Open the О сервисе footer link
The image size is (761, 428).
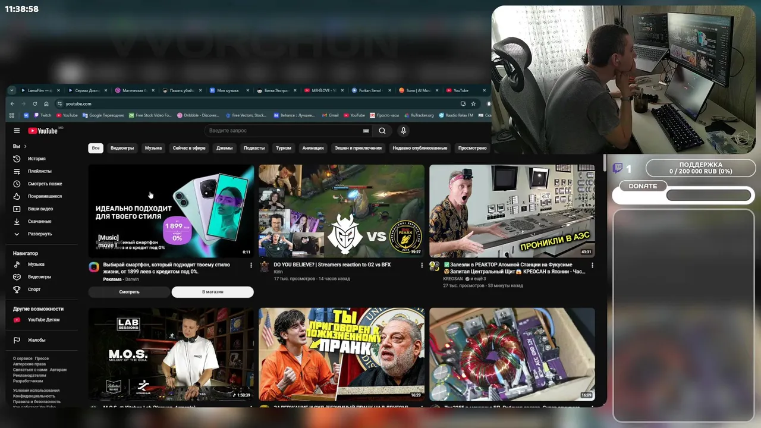24,358
